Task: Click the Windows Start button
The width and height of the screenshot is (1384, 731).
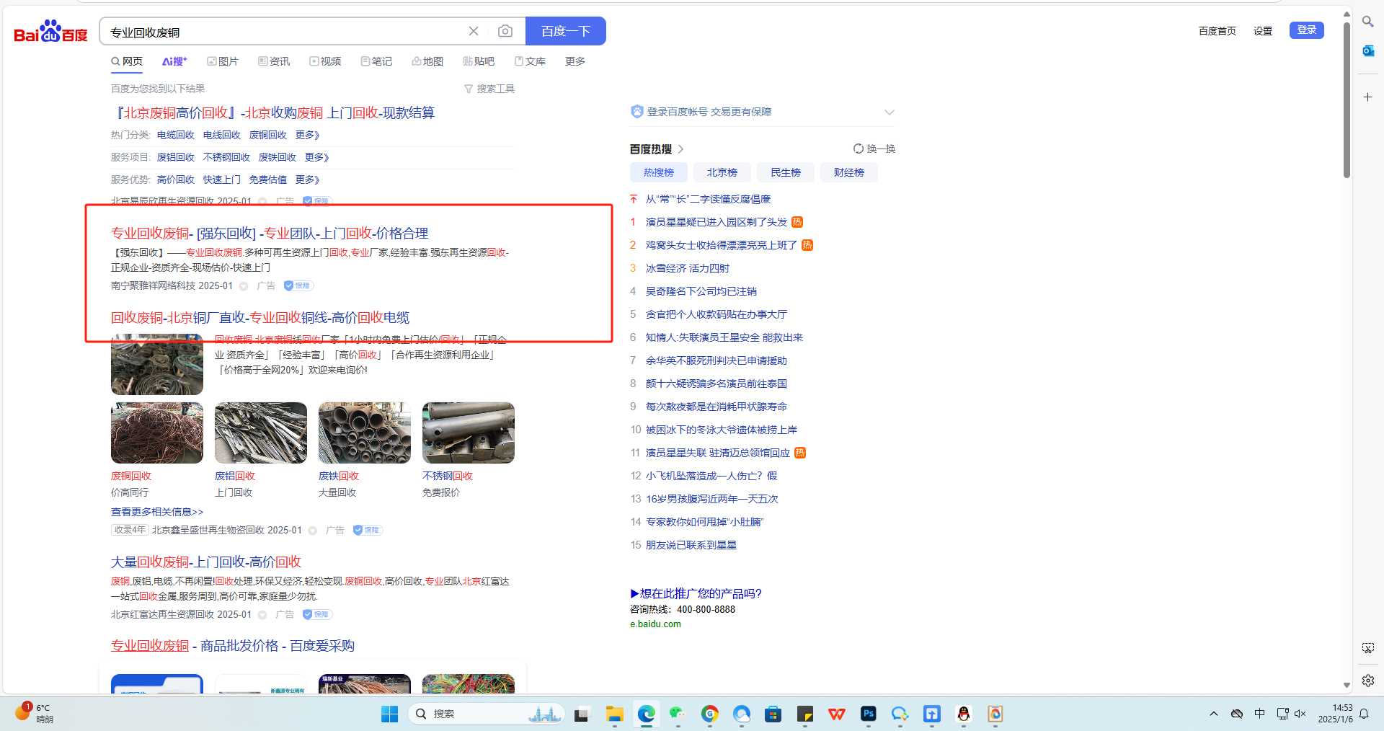Action: click(389, 714)
